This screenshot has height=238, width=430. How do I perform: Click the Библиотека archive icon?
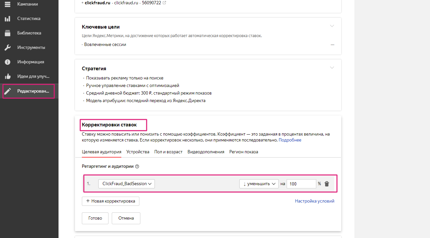[8, 33]
